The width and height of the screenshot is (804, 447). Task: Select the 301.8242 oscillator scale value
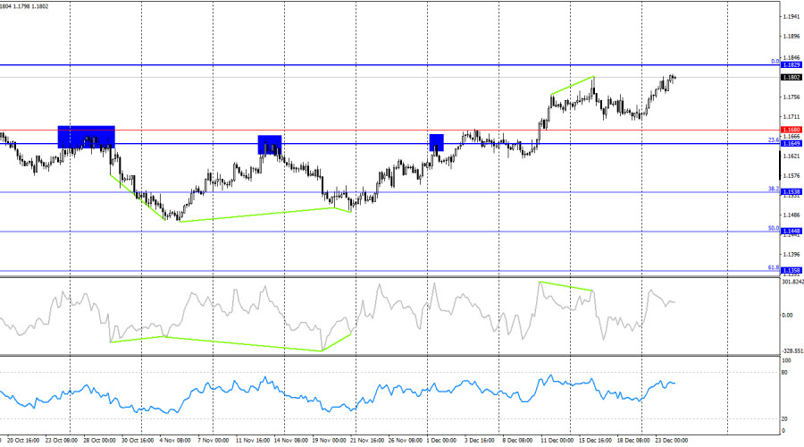click(x=791, y=283)
